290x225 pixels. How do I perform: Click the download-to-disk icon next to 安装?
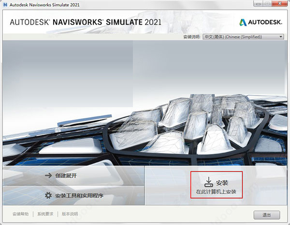click(209, 182)
